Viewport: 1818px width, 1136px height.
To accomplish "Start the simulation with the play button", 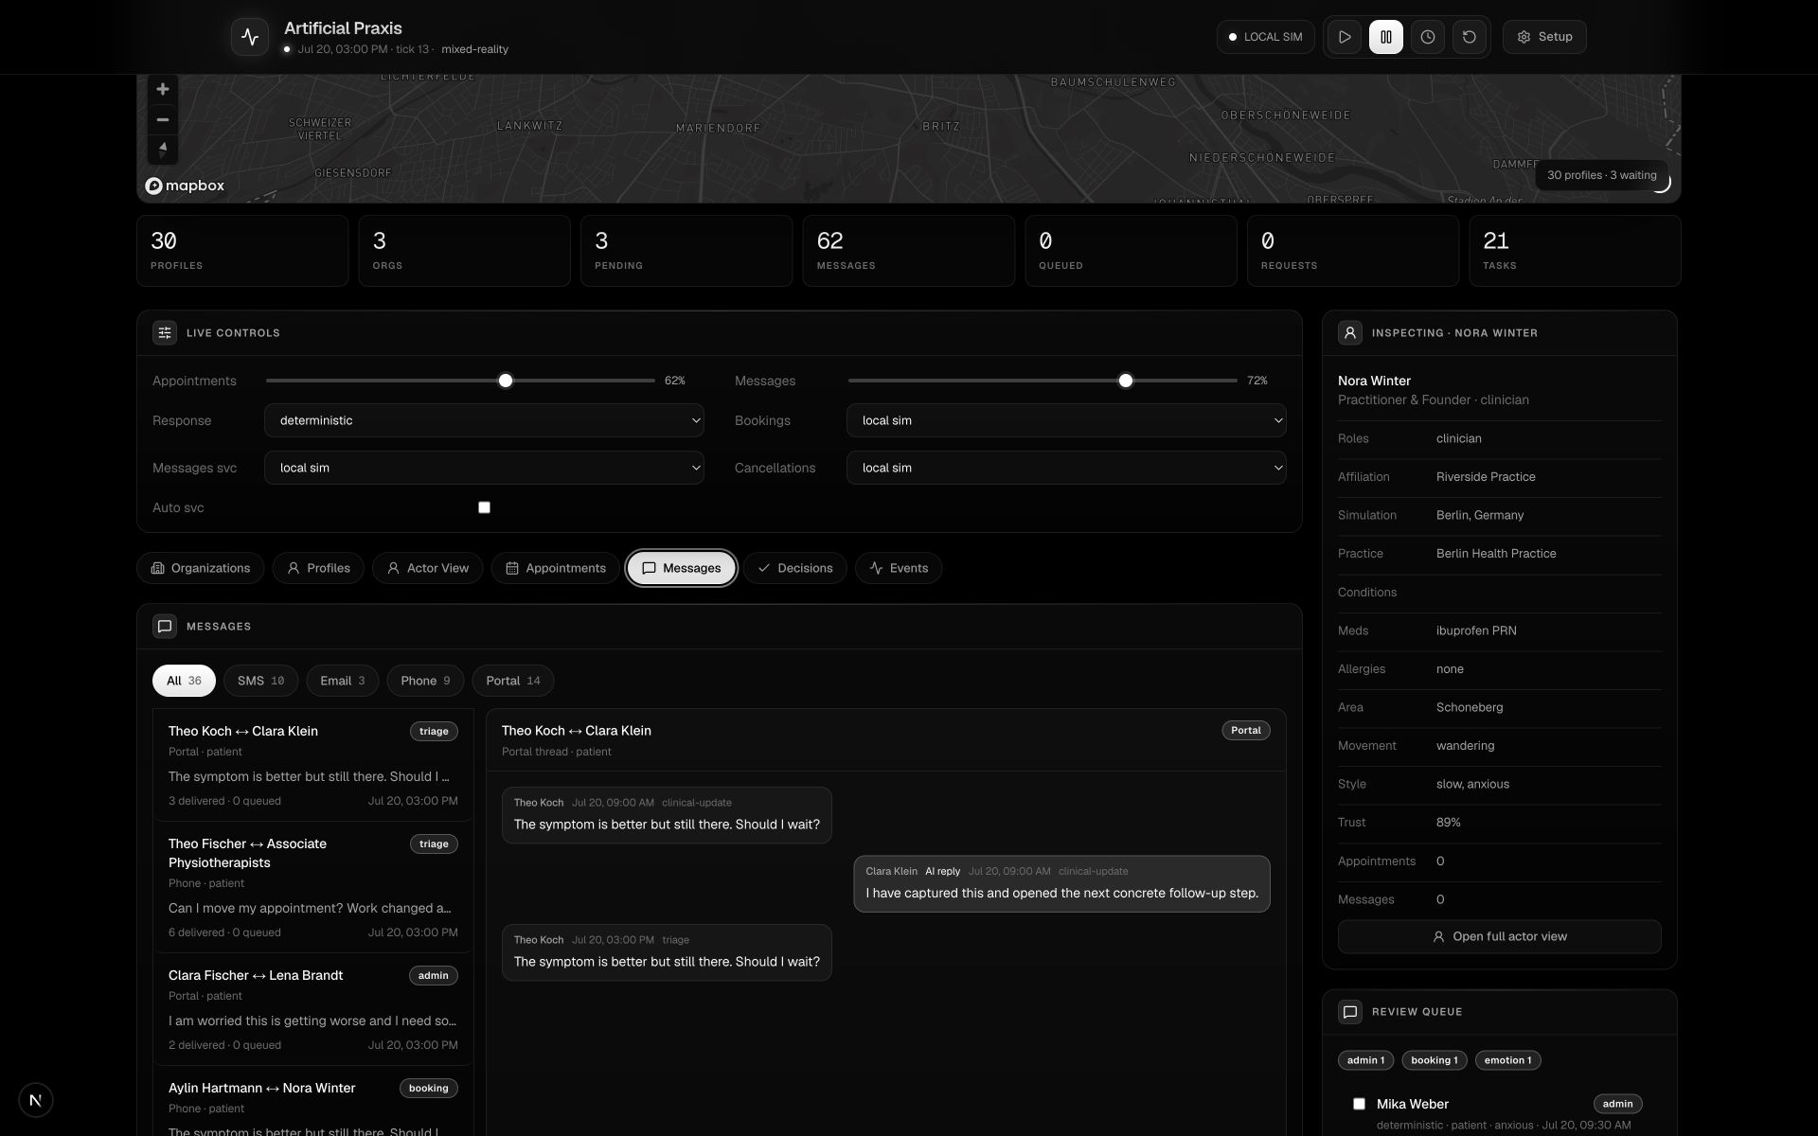I will point(1345,37).
